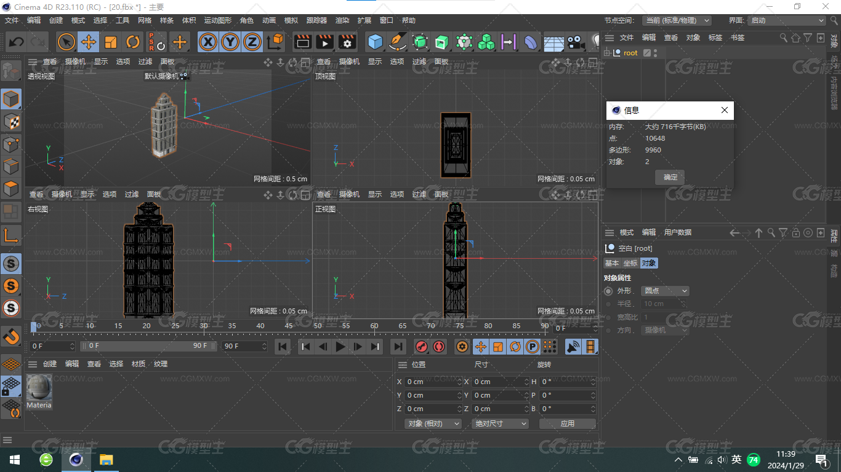This screenshot has height=472, width=841.
Task: Click the Undo arrow in the toolbar
Action: pyautogui.click(x=17, y=42)
